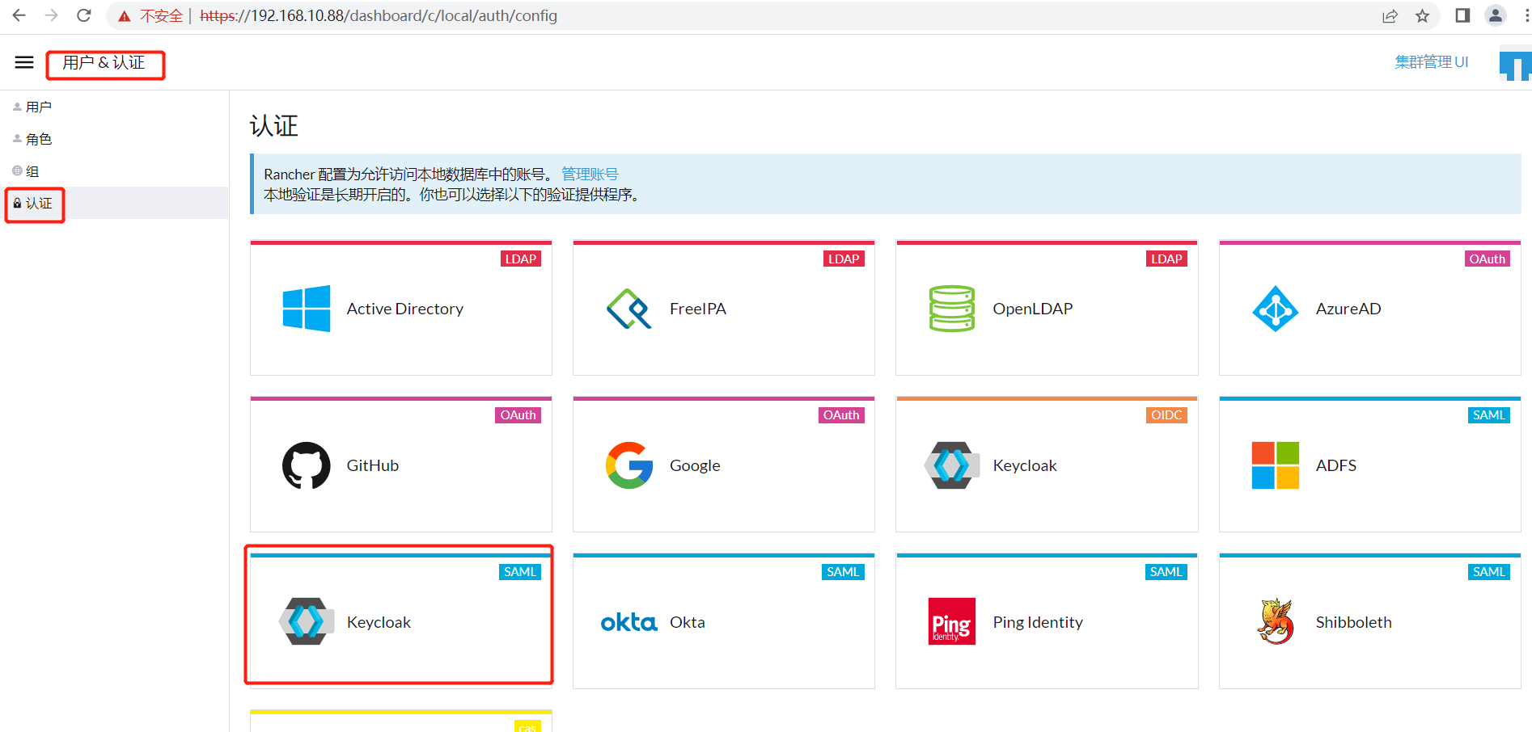Click the Active Directory Windows logo
The width and height of the screenshot is (1532, 732).
point(307,309)
